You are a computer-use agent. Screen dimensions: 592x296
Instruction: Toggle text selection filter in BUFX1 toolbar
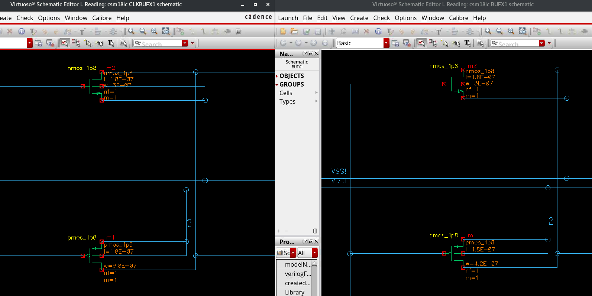point(468,43)
